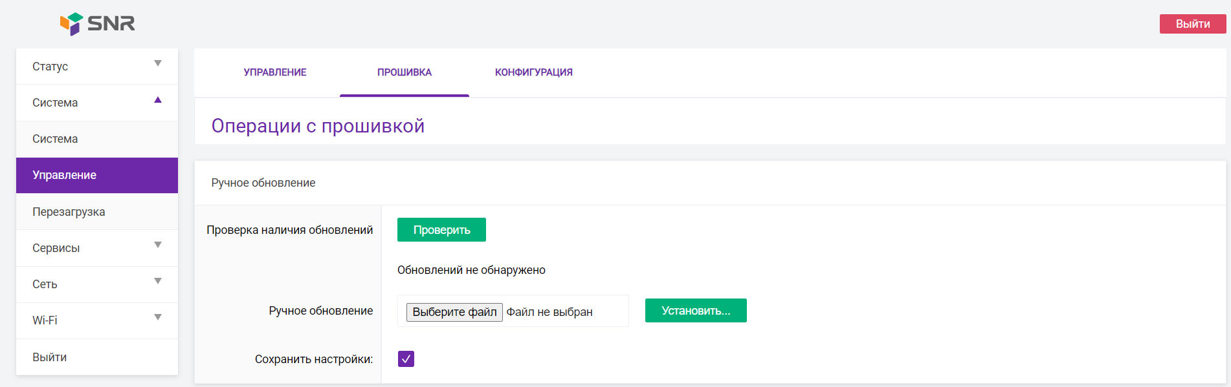Click the Файл не выбран file field
1231x387 pixels.
[x=549, y=312]
